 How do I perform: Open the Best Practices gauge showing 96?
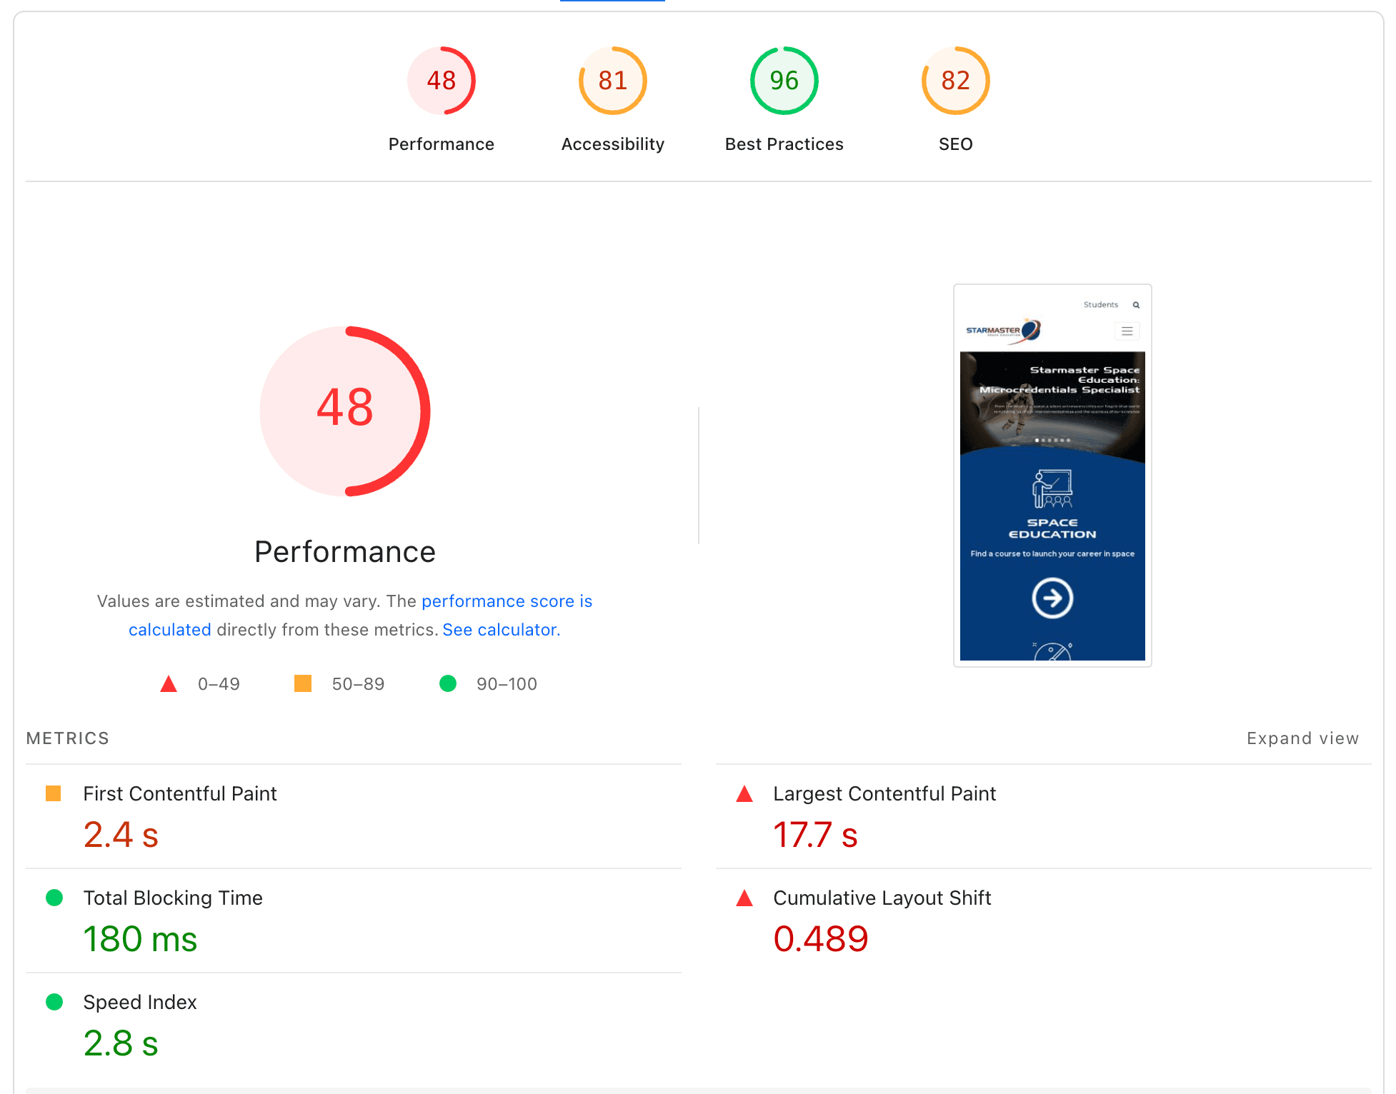tap(784, 81)
